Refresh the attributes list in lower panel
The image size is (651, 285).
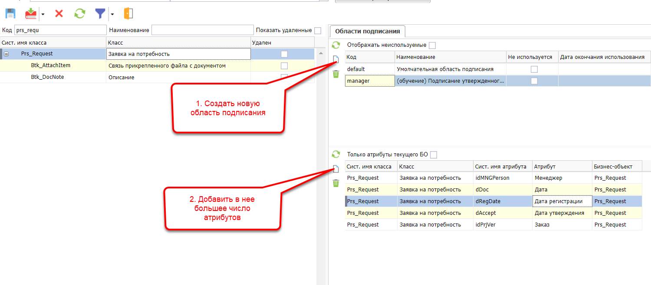335,154
